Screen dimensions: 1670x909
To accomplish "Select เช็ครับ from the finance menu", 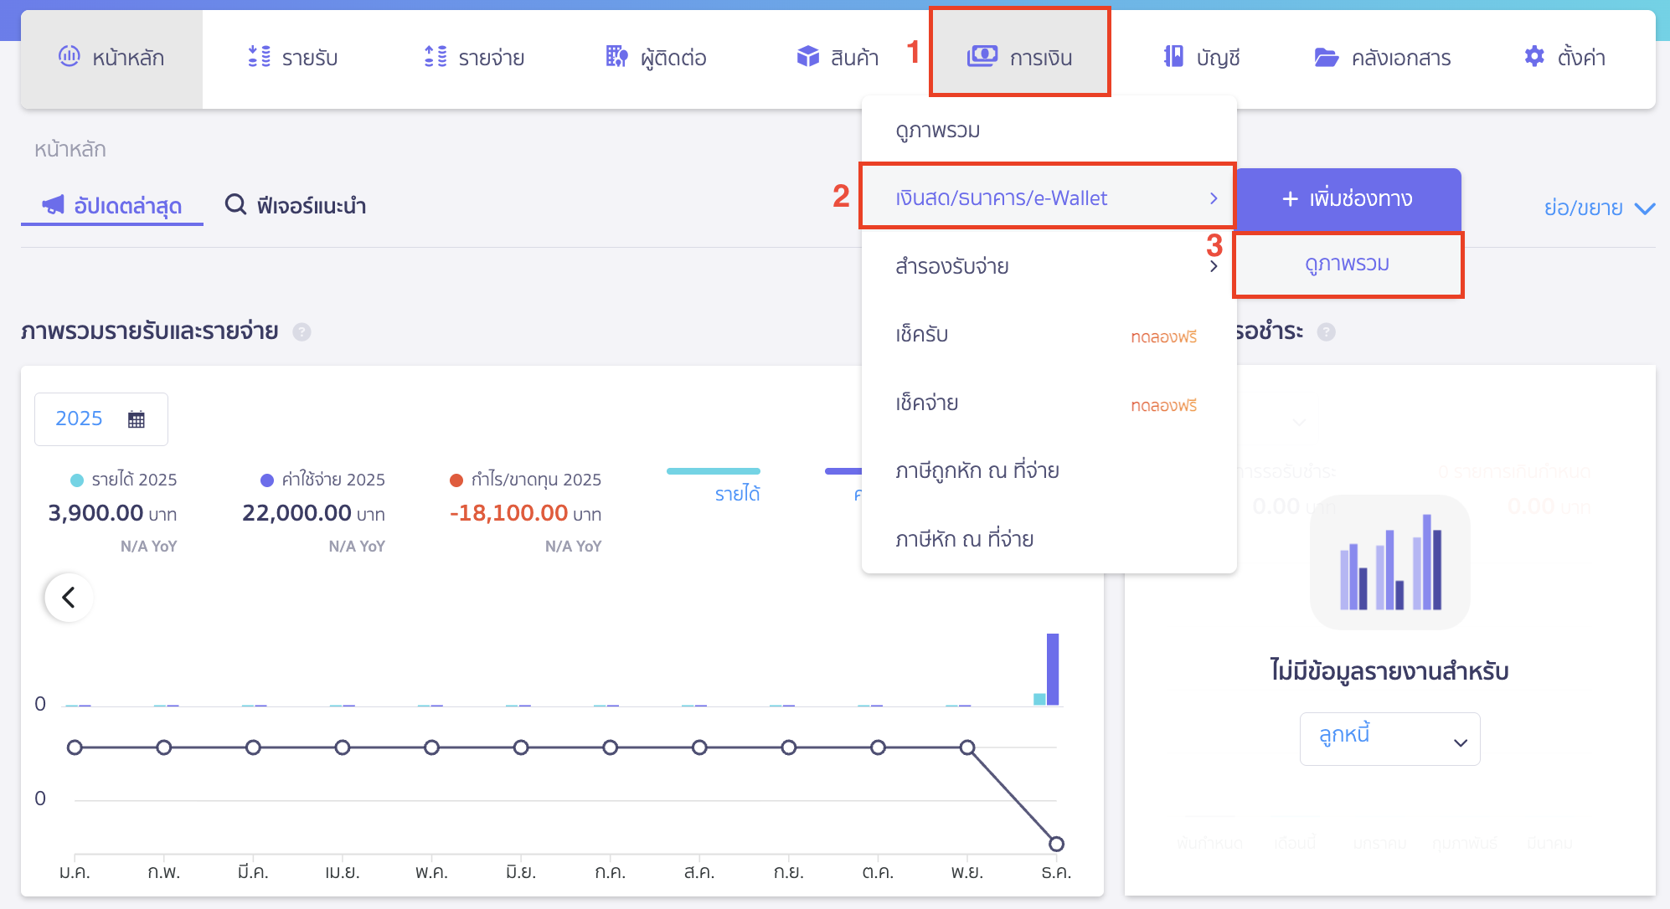I will pyautogui.click(x=922, y=334).
